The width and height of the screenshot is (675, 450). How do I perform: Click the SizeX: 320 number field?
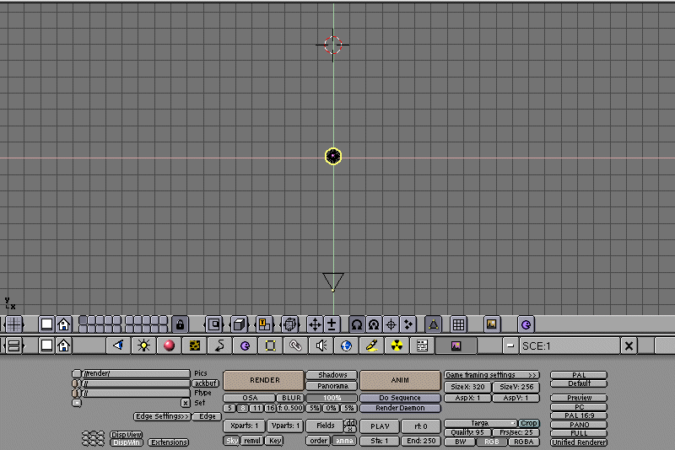point(467,387)
